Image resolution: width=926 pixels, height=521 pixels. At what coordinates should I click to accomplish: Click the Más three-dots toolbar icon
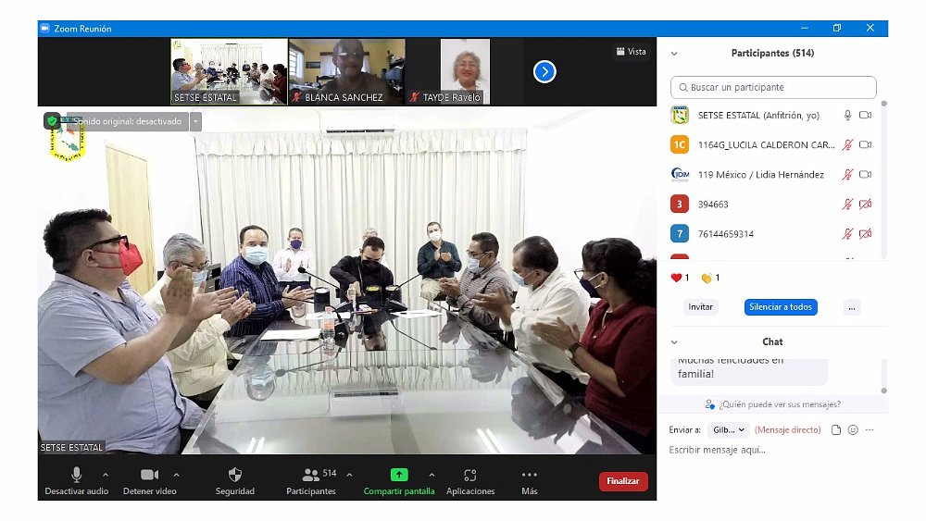point(529,475)
